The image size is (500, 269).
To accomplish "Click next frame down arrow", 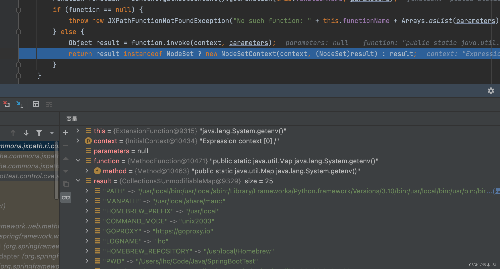I will point(26,133).
